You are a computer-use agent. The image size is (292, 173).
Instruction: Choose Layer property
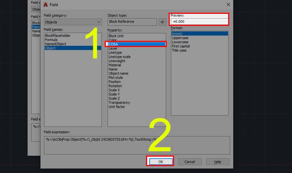[113, 48]
